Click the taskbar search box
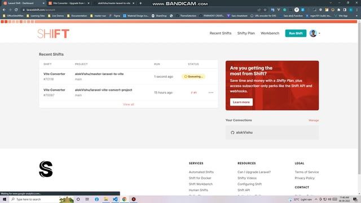This screenshot has width=361, height=203. tap(41, 199)
